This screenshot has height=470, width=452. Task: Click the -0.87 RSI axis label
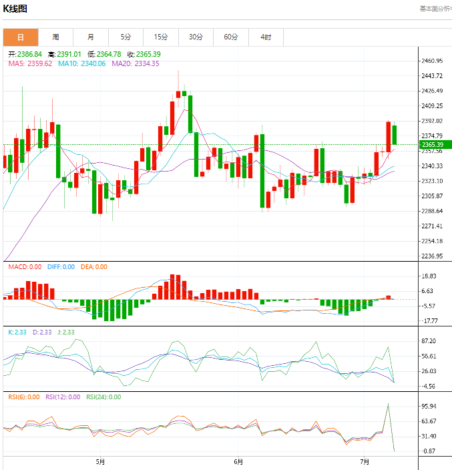coord(429,451)
